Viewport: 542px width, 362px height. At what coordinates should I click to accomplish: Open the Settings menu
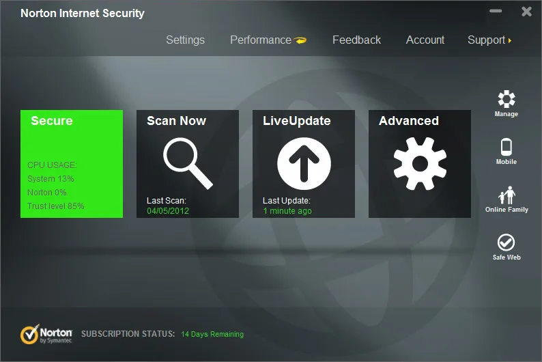point(185,40)
